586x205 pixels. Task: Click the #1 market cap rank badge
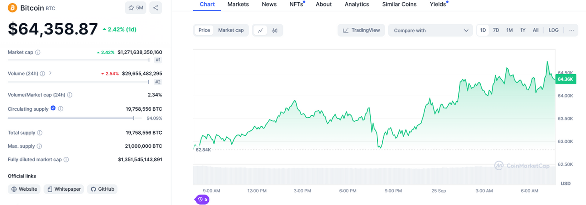158,60
